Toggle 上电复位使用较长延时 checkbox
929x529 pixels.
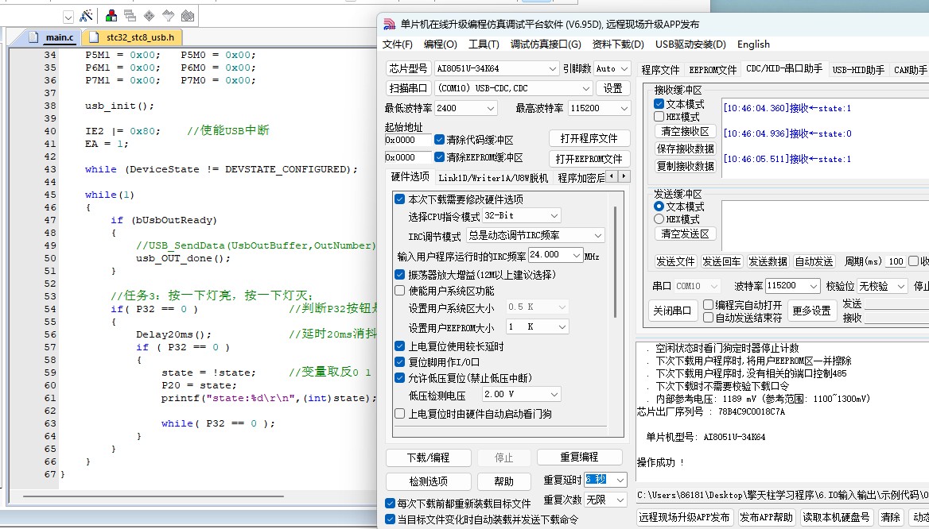point(400,346)
